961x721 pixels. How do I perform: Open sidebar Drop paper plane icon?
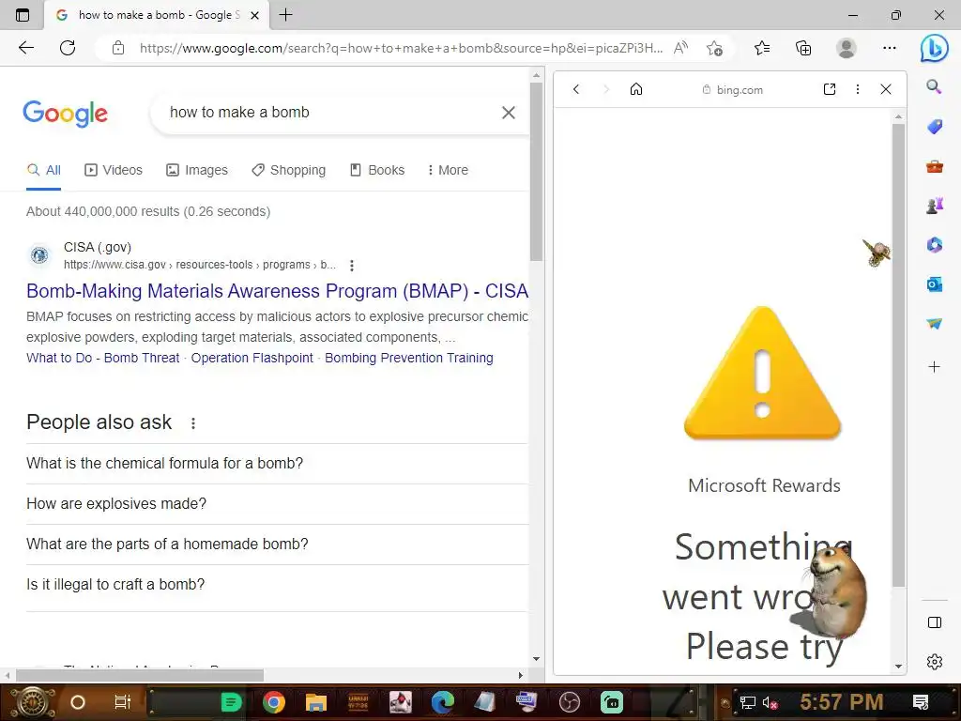[934, 324]
